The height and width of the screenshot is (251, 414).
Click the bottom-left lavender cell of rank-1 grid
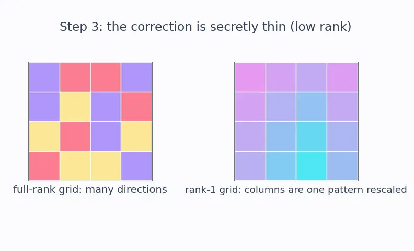pyautogui.click(x=250, y=166)
